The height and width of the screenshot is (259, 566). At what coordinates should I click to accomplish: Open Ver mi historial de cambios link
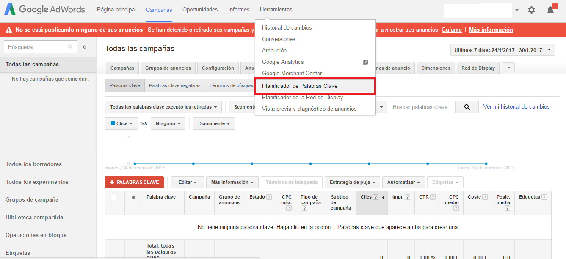tap(516, 107)
